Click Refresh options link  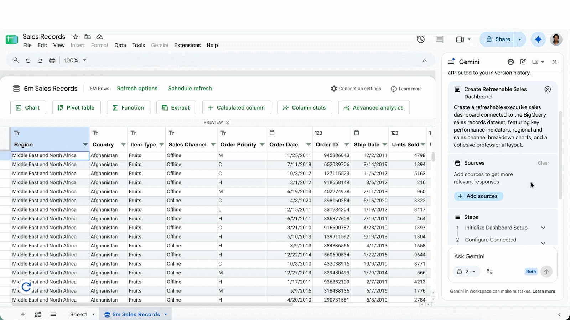(137, 88)
